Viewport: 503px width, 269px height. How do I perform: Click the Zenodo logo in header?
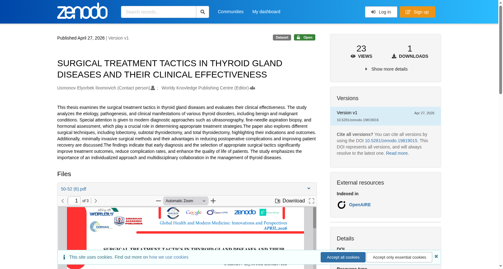(x=82, y=11)
